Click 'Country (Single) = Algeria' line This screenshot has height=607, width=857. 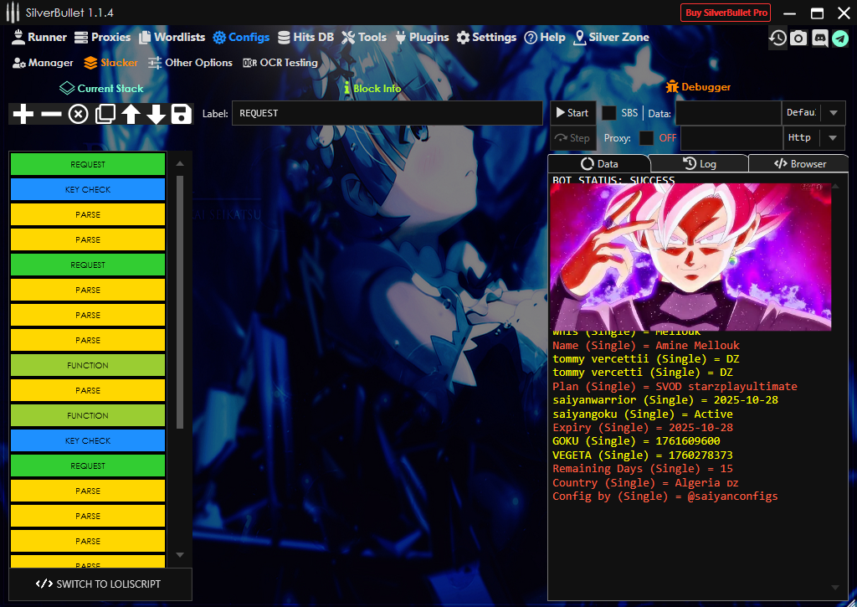point(645,483)
